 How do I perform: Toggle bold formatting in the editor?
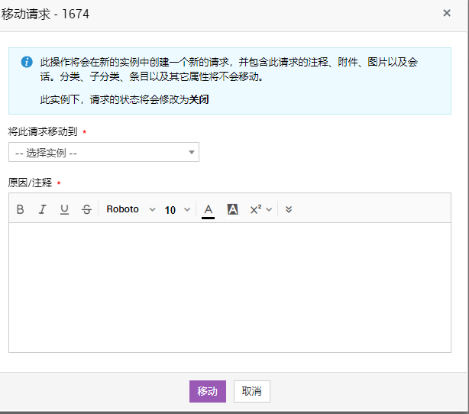pos(21,209)
